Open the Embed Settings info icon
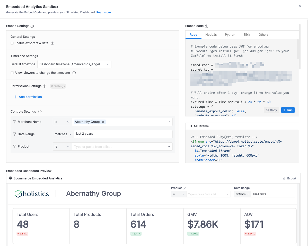 point(32,26)
